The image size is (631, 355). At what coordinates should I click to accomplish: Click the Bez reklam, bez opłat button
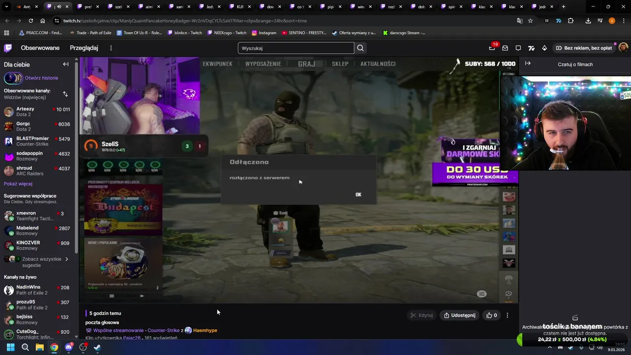tap(584, 48)
